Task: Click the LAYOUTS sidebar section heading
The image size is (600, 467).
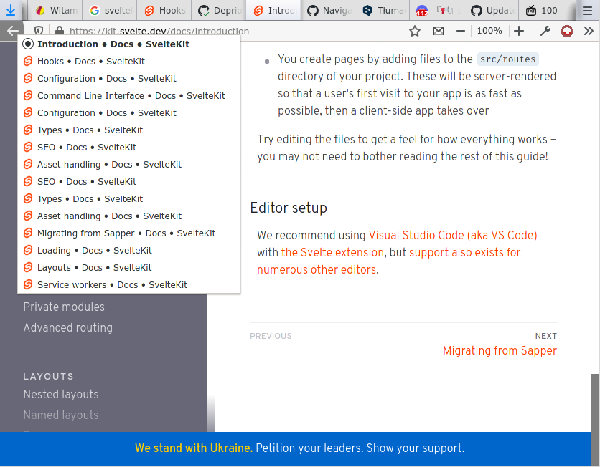Action: pos(48,377)
